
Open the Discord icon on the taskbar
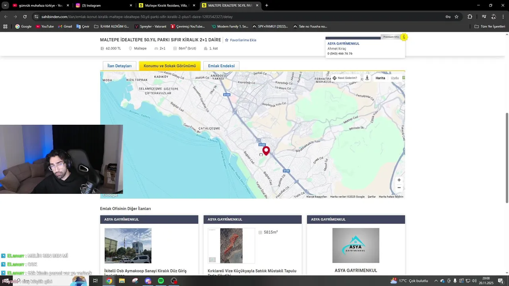[x=148, y=281]
